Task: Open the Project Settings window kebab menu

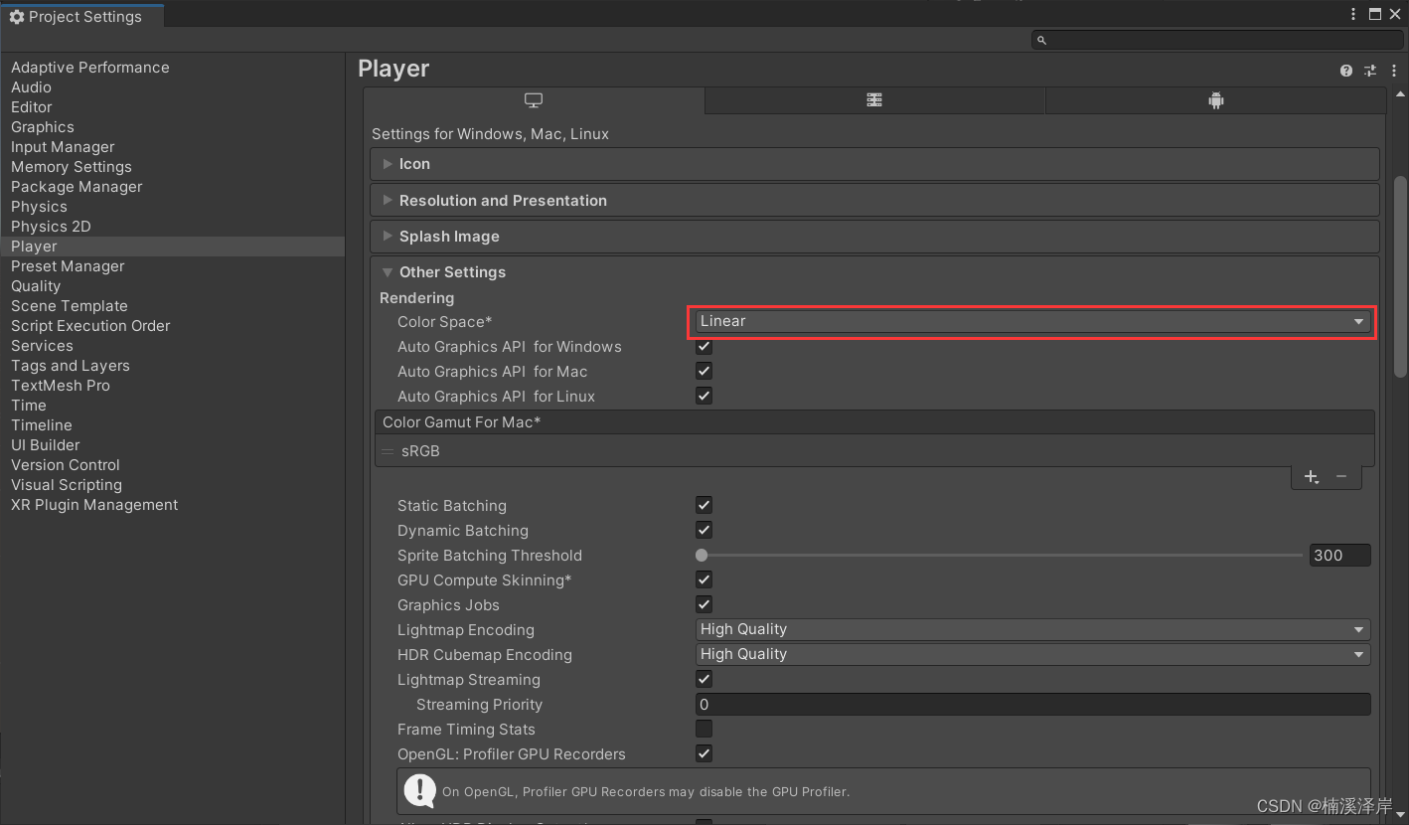Action: coord(1353,14)
